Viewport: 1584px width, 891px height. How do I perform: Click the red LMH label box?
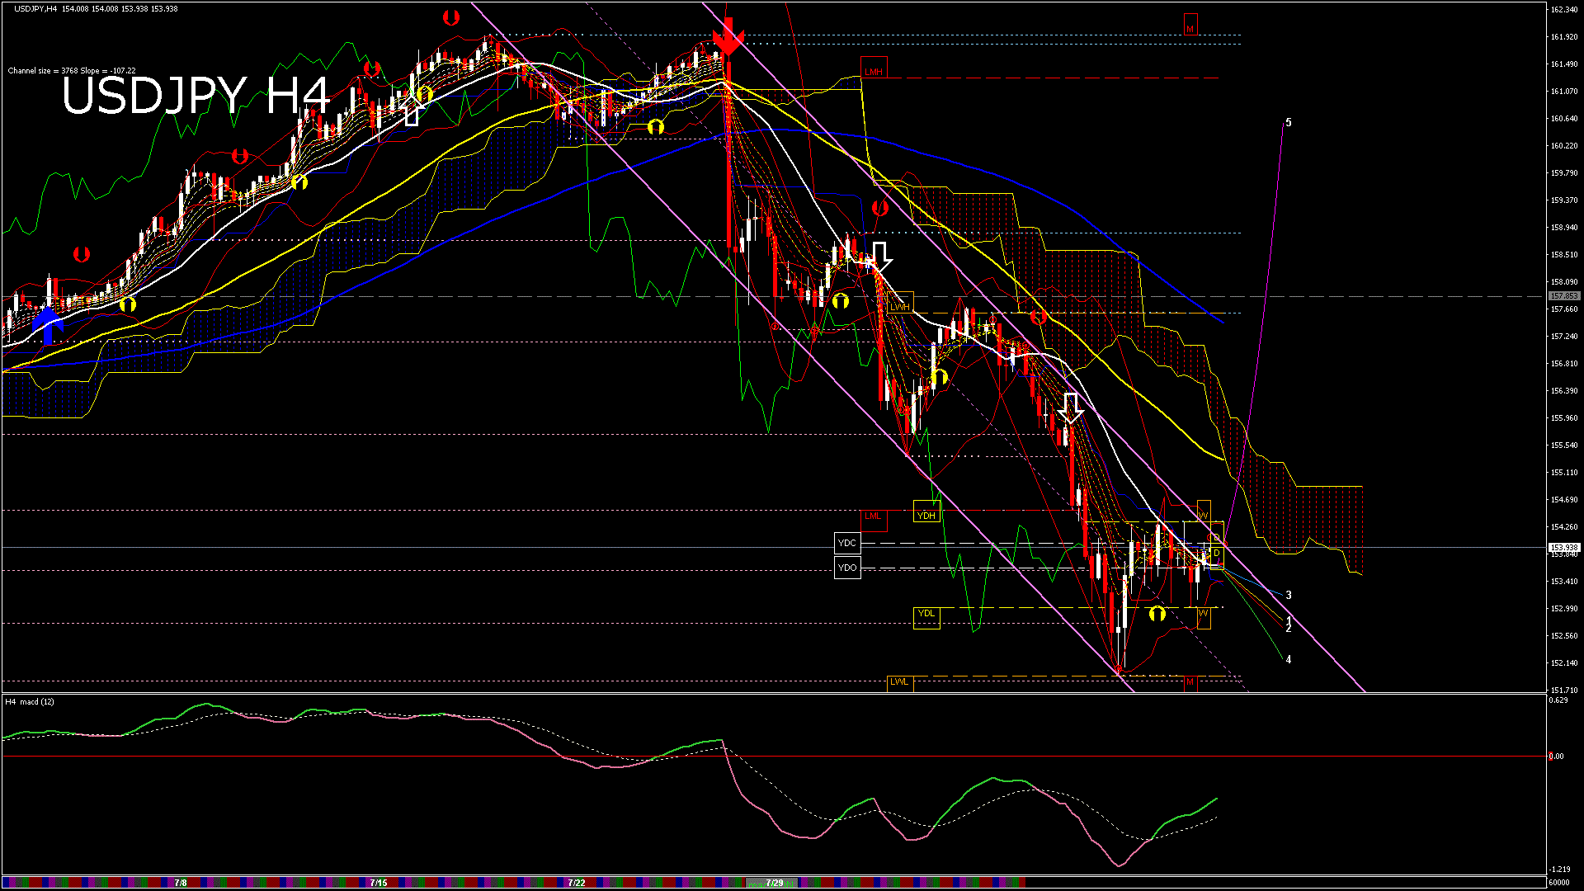click(873, 72)
